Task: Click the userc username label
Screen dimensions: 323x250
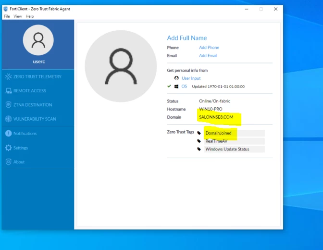Action: [39, 62]
